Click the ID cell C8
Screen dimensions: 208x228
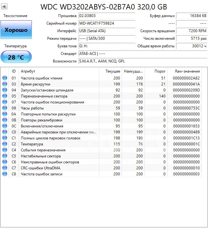(x=14, y=174)
